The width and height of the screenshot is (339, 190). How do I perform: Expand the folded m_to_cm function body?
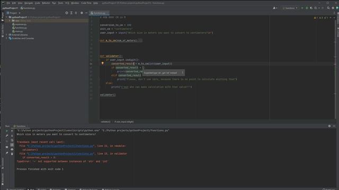click(x=140, y=40)
